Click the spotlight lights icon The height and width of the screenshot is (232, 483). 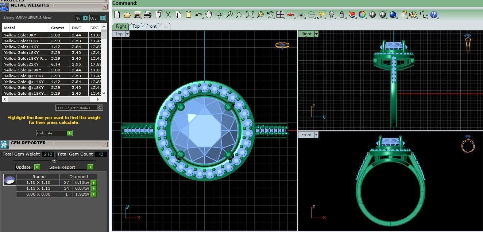tap(403, 15)
